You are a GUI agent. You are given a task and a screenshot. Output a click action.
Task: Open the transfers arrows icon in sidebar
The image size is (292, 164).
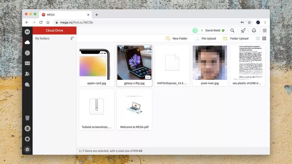click(27, 63)
